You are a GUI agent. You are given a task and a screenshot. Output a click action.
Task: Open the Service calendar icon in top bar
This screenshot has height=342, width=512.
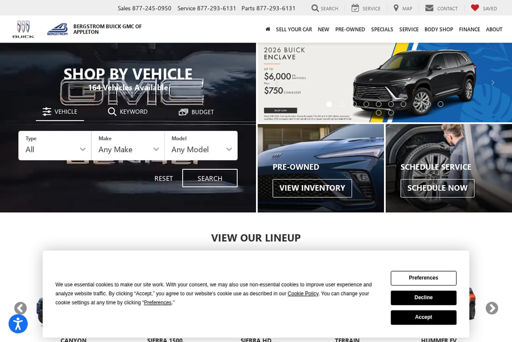[x=355, y=8]
